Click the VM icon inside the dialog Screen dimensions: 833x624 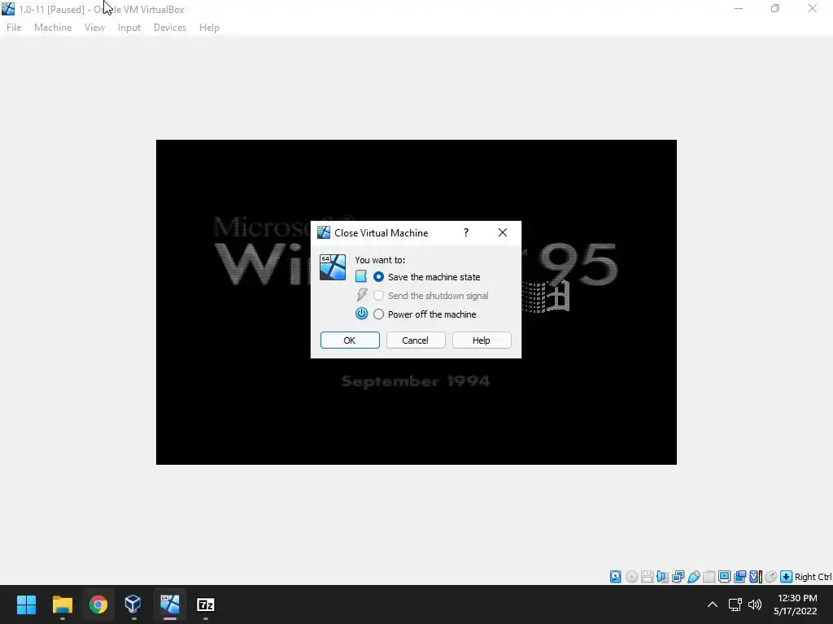333,266
